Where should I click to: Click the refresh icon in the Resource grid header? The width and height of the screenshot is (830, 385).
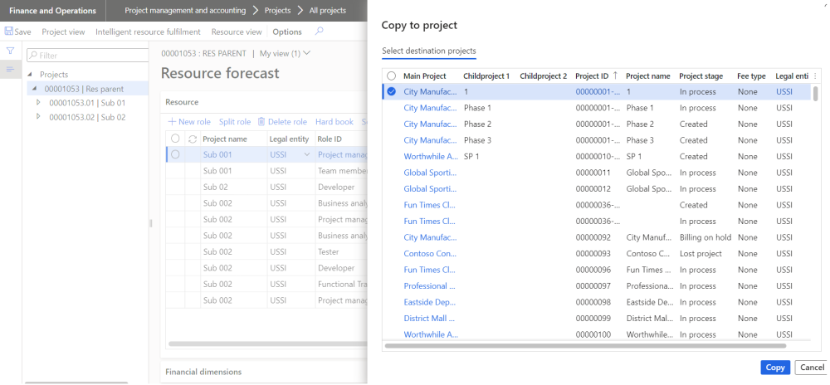click(193, 139)
